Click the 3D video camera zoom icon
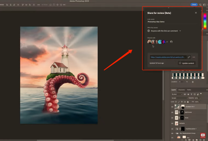This screenshot has height=141, width=208. coord(64,5)
